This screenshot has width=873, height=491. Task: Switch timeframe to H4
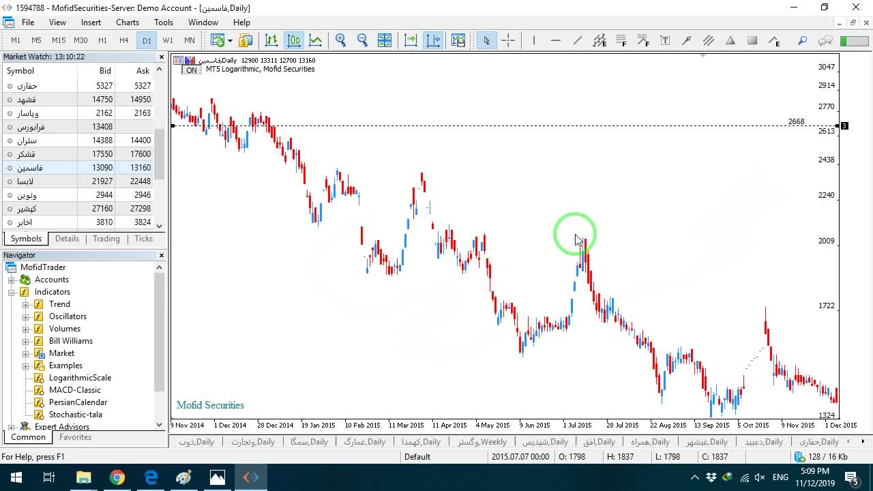point(124,40)
